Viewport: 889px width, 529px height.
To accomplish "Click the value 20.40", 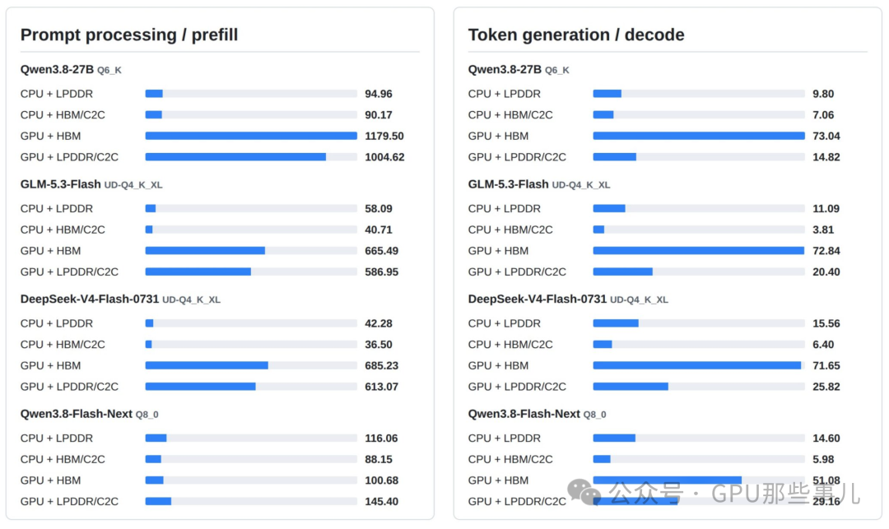I will (x=826, y=271).
